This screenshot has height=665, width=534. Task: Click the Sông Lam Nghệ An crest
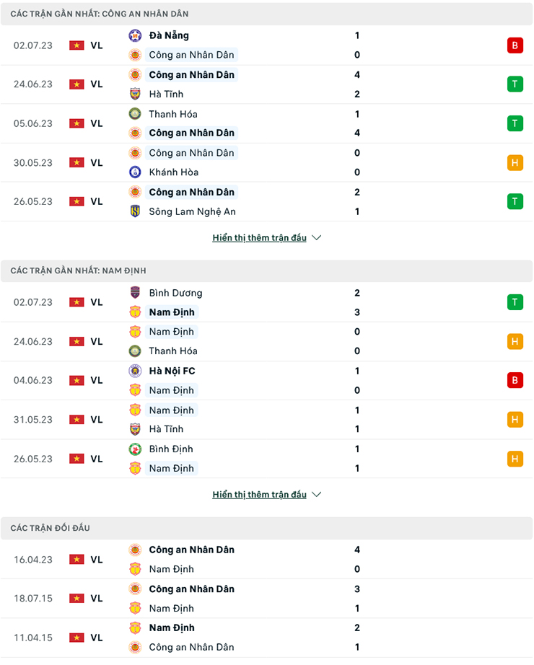135,211
